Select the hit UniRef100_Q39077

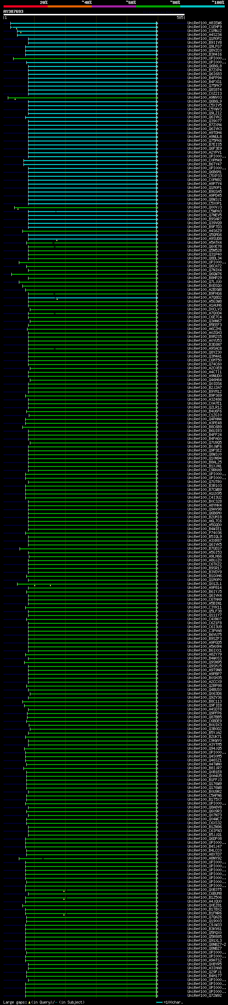[x=204, y=121]
